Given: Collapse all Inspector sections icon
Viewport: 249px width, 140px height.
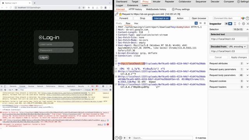Looking at the screenshot, I should point(239,24).
